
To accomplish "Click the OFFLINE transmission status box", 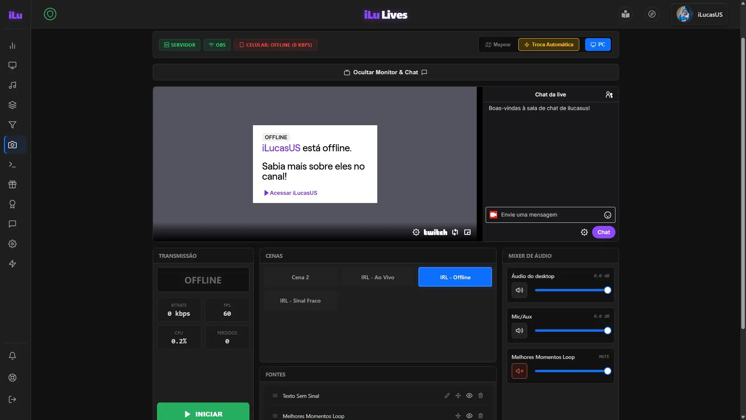I will point(203,280).
